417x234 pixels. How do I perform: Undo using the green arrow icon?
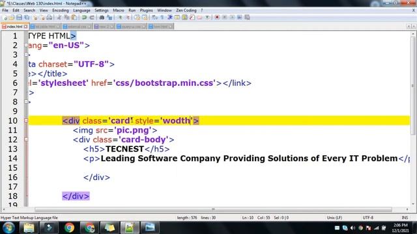[84, 18]
